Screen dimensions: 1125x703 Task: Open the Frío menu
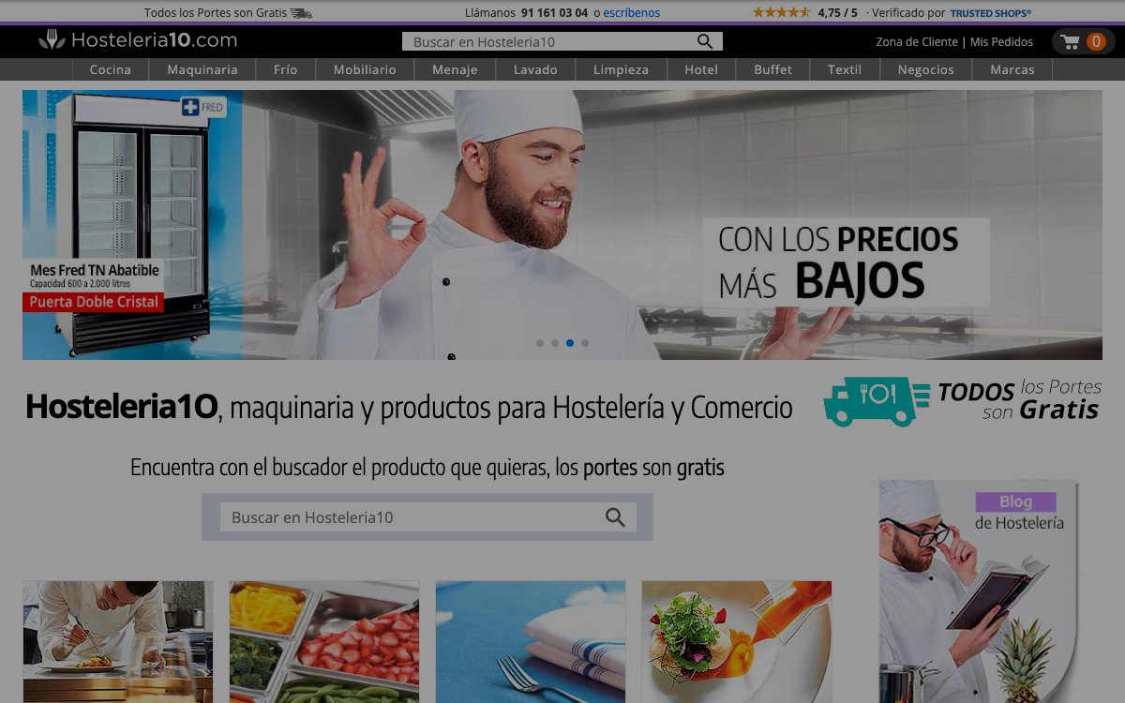(286, 69)
